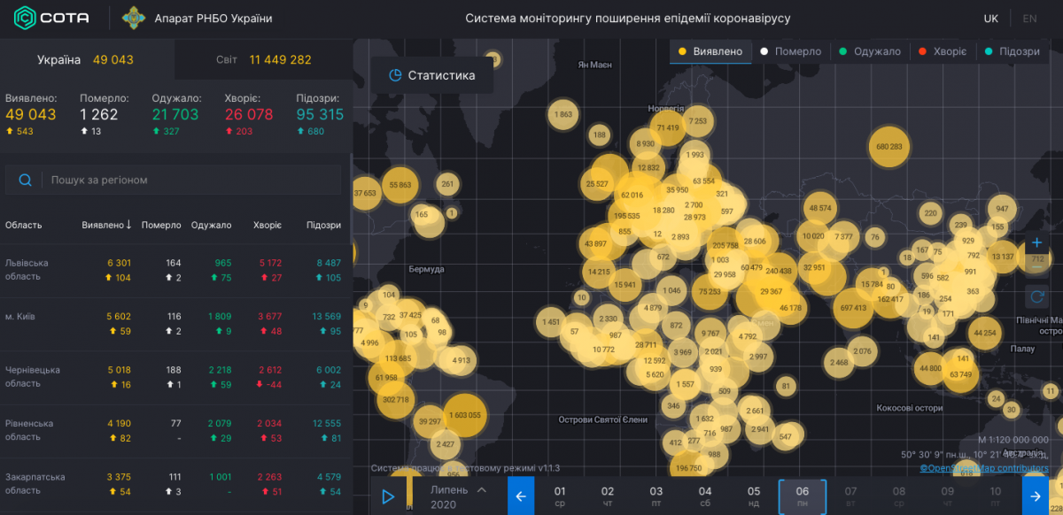Select date 03 пт on timeline
Screen dimensions: 1063x515
(656, 496)
